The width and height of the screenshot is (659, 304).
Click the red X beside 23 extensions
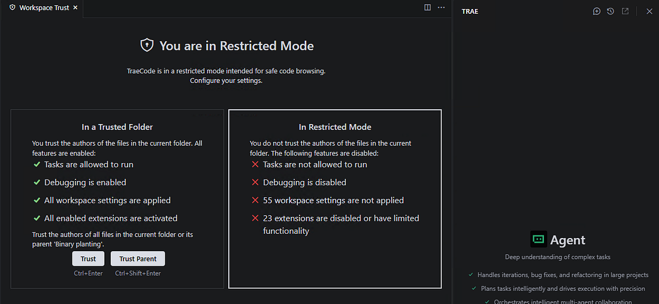[255, 218]
